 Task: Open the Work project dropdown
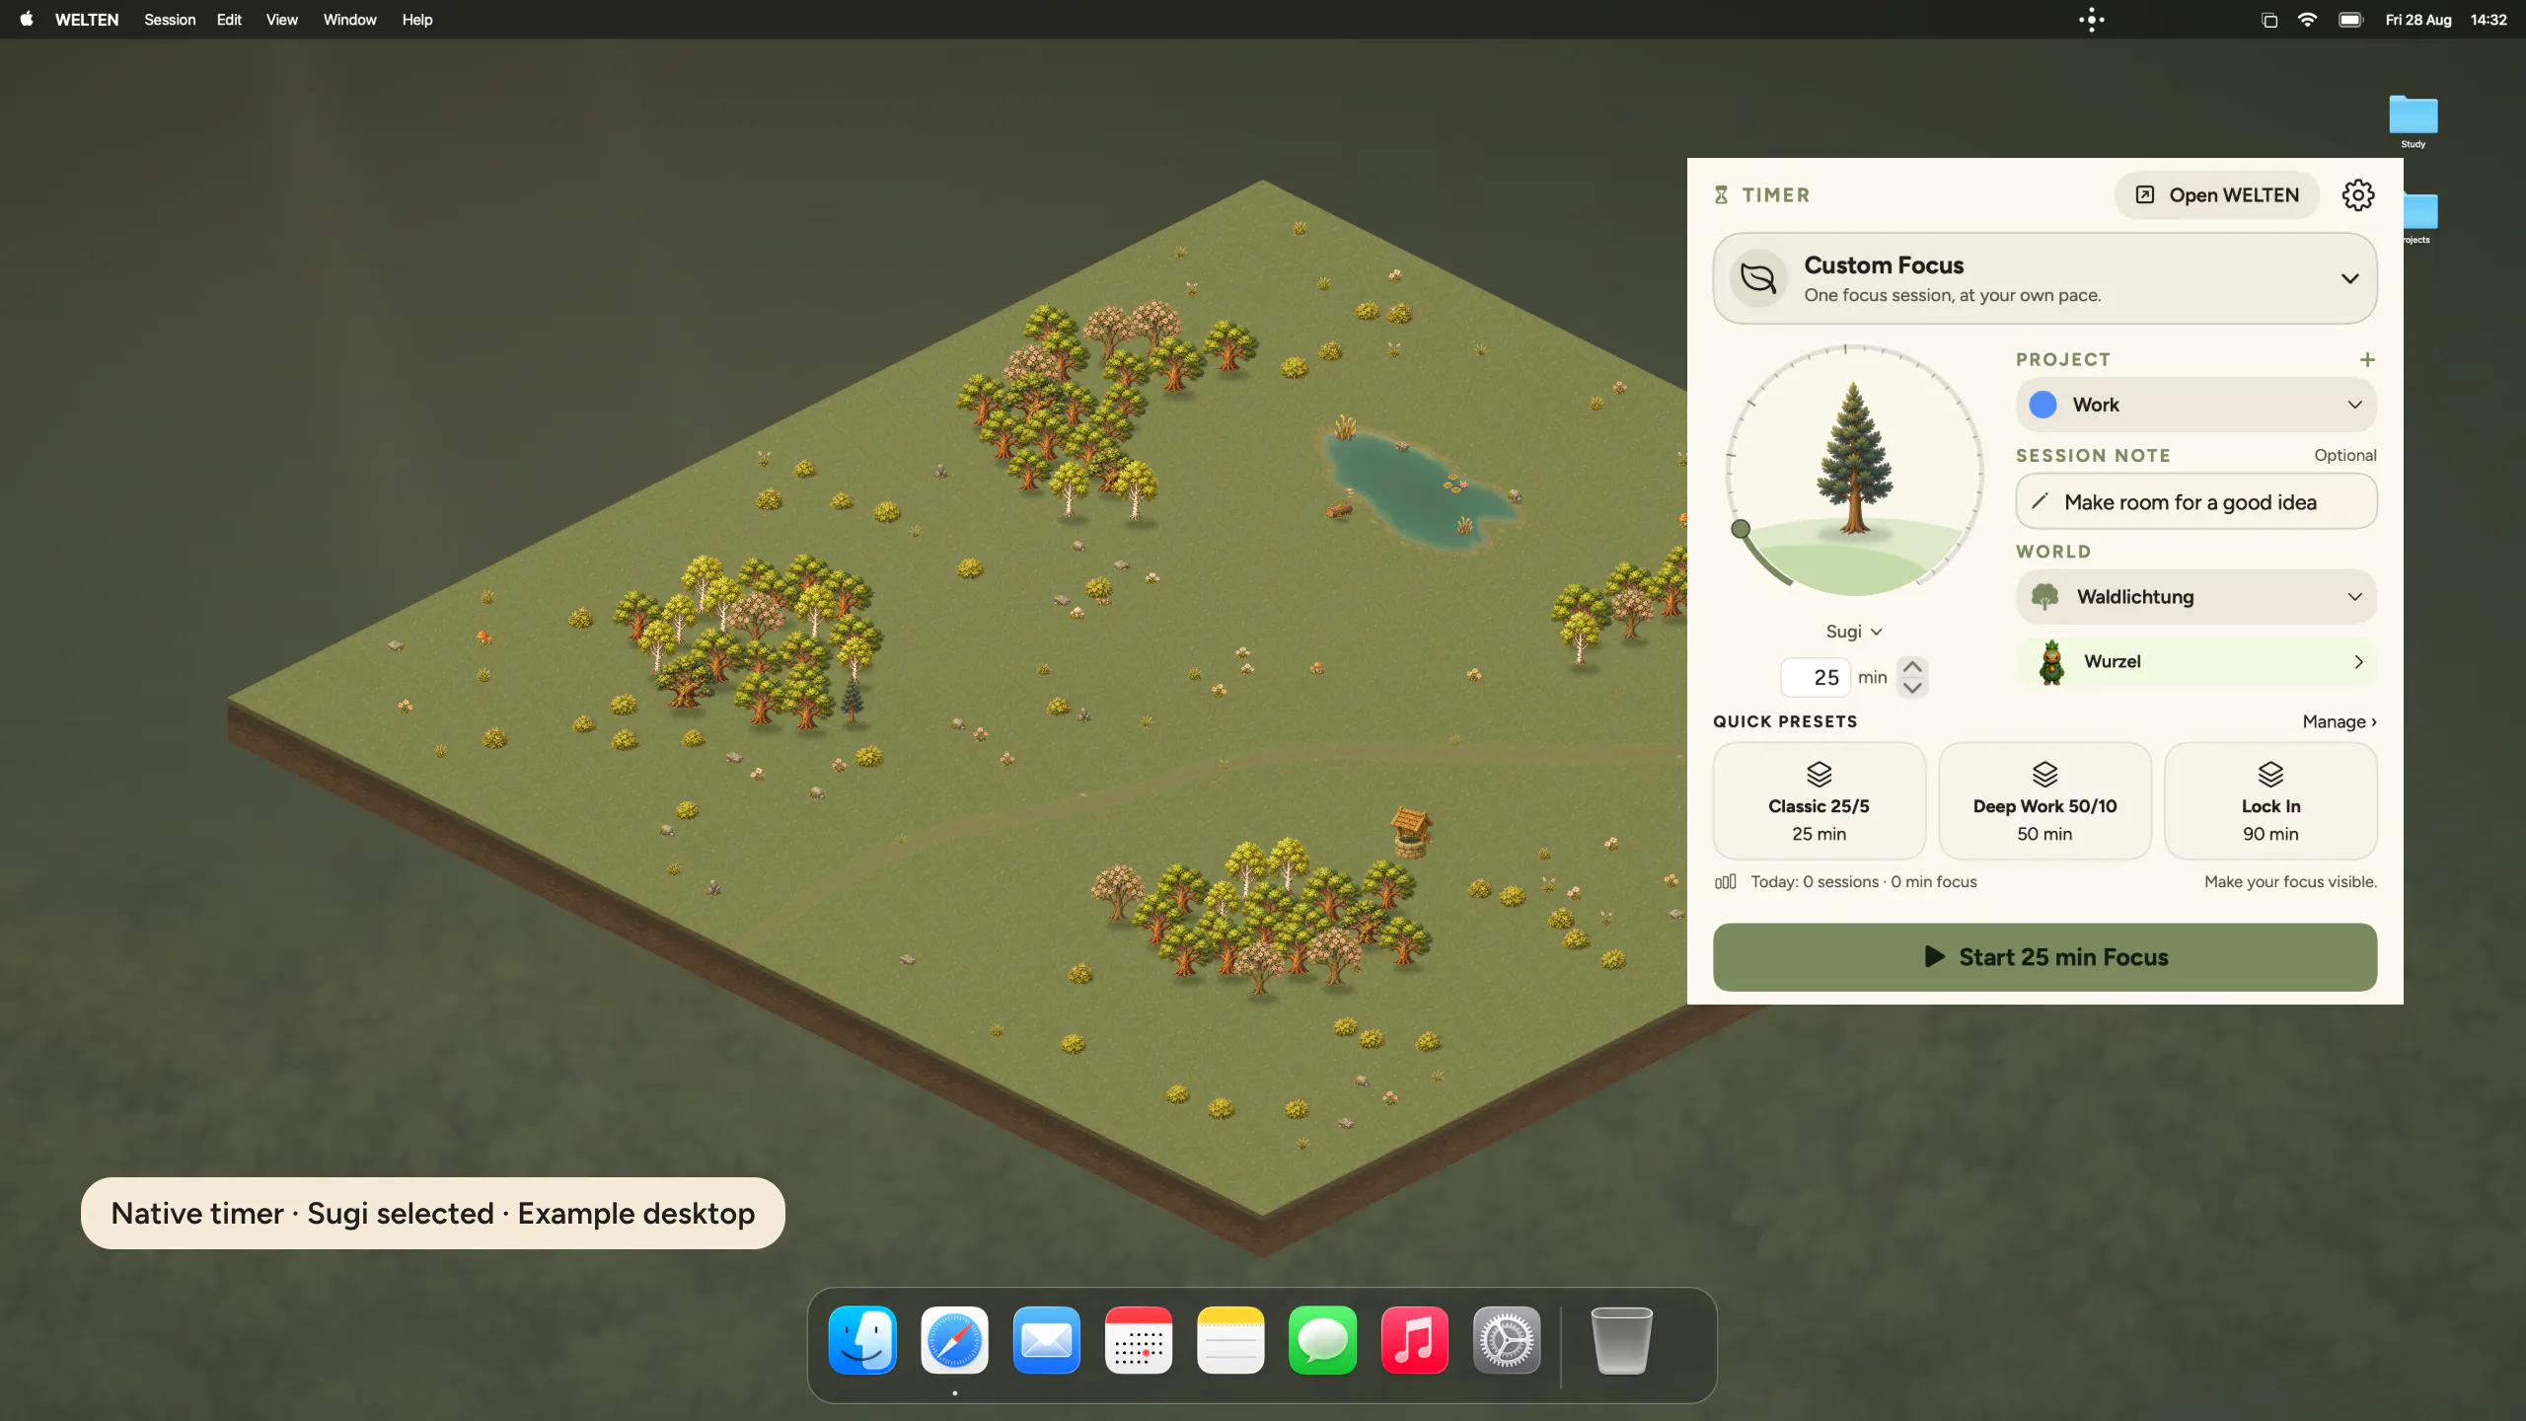pyautogui.click(x=2195, y=405)
